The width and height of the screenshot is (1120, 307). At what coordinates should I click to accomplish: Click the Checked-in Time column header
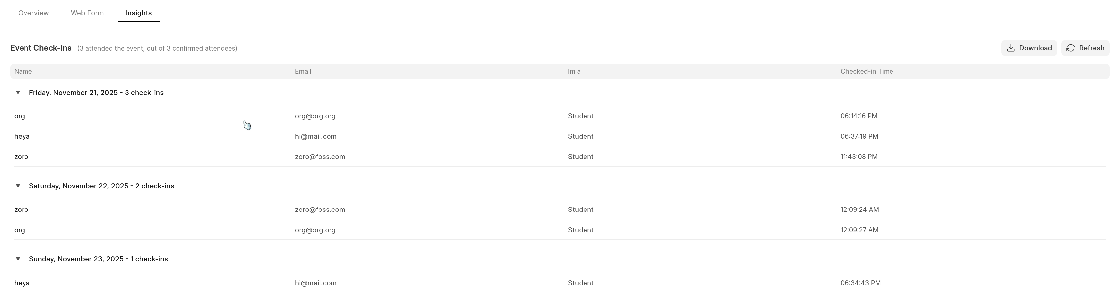[867, 72]
